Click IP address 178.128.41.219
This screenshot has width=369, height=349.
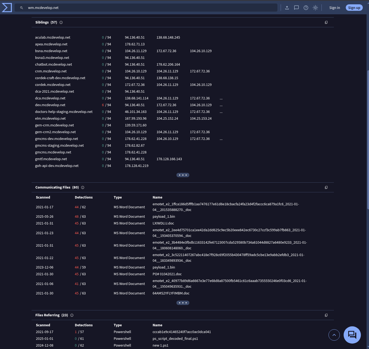click(x=137, y=166)
